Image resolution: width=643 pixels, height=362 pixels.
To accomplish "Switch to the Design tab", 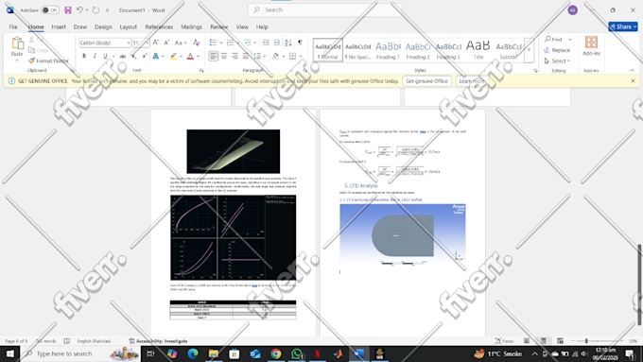I will tap(103, 26).
